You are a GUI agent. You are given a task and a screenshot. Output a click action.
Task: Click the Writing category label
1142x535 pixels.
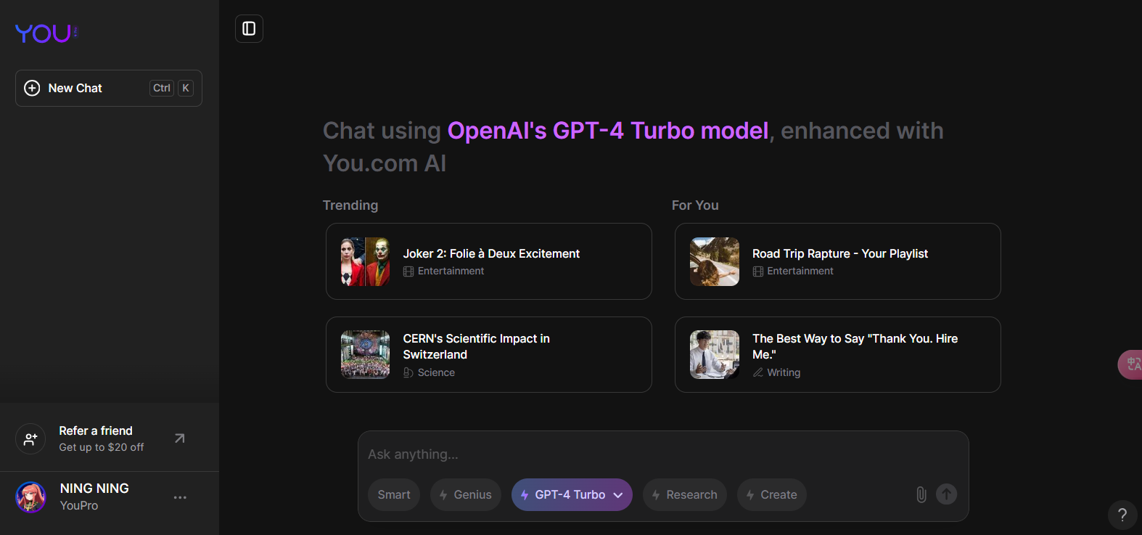(x=784, y=372)
